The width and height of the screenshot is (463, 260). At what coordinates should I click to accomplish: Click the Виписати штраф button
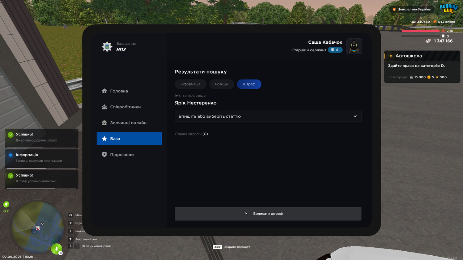(x=268, y=214)
